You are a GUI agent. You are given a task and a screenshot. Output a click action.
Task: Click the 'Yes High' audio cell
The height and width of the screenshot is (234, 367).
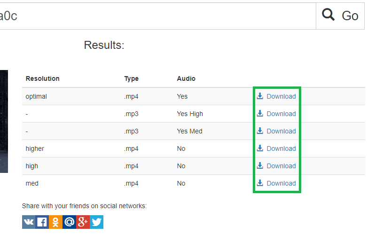(x=190, y=114)
